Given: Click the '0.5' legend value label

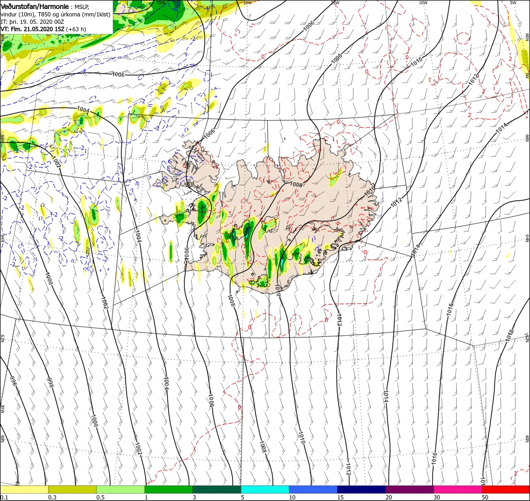Looking at the screenshot, I should 100,497.
